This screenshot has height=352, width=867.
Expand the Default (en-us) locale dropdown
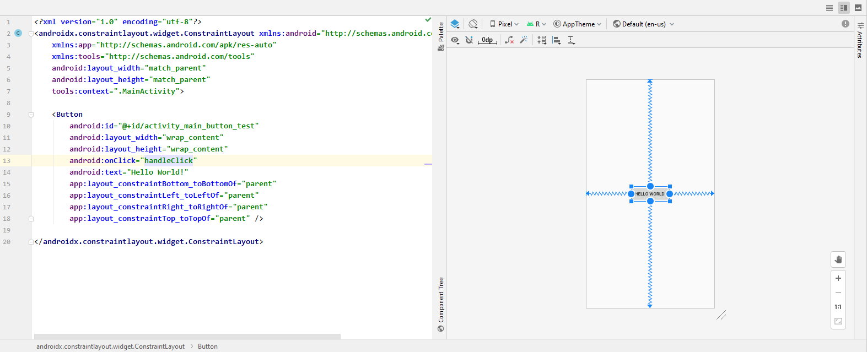(643, 24)
